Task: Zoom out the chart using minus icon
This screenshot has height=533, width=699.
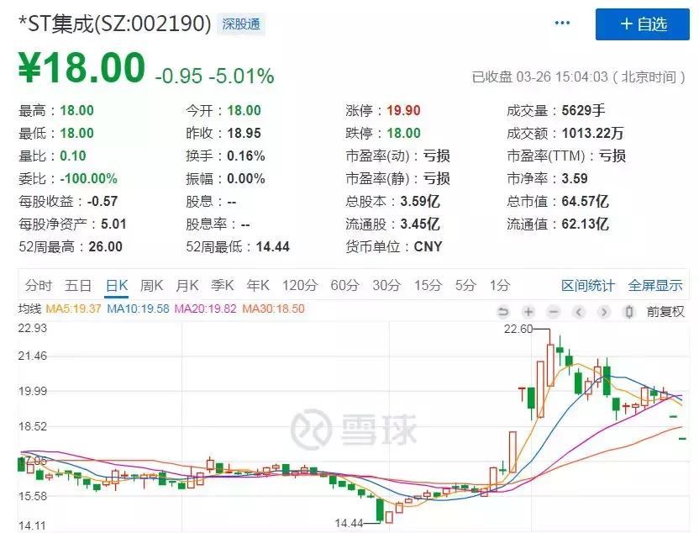Action: tap(552, 313)
